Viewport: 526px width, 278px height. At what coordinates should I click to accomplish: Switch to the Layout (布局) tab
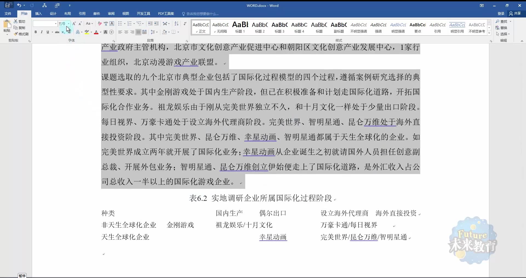point(68,14)
